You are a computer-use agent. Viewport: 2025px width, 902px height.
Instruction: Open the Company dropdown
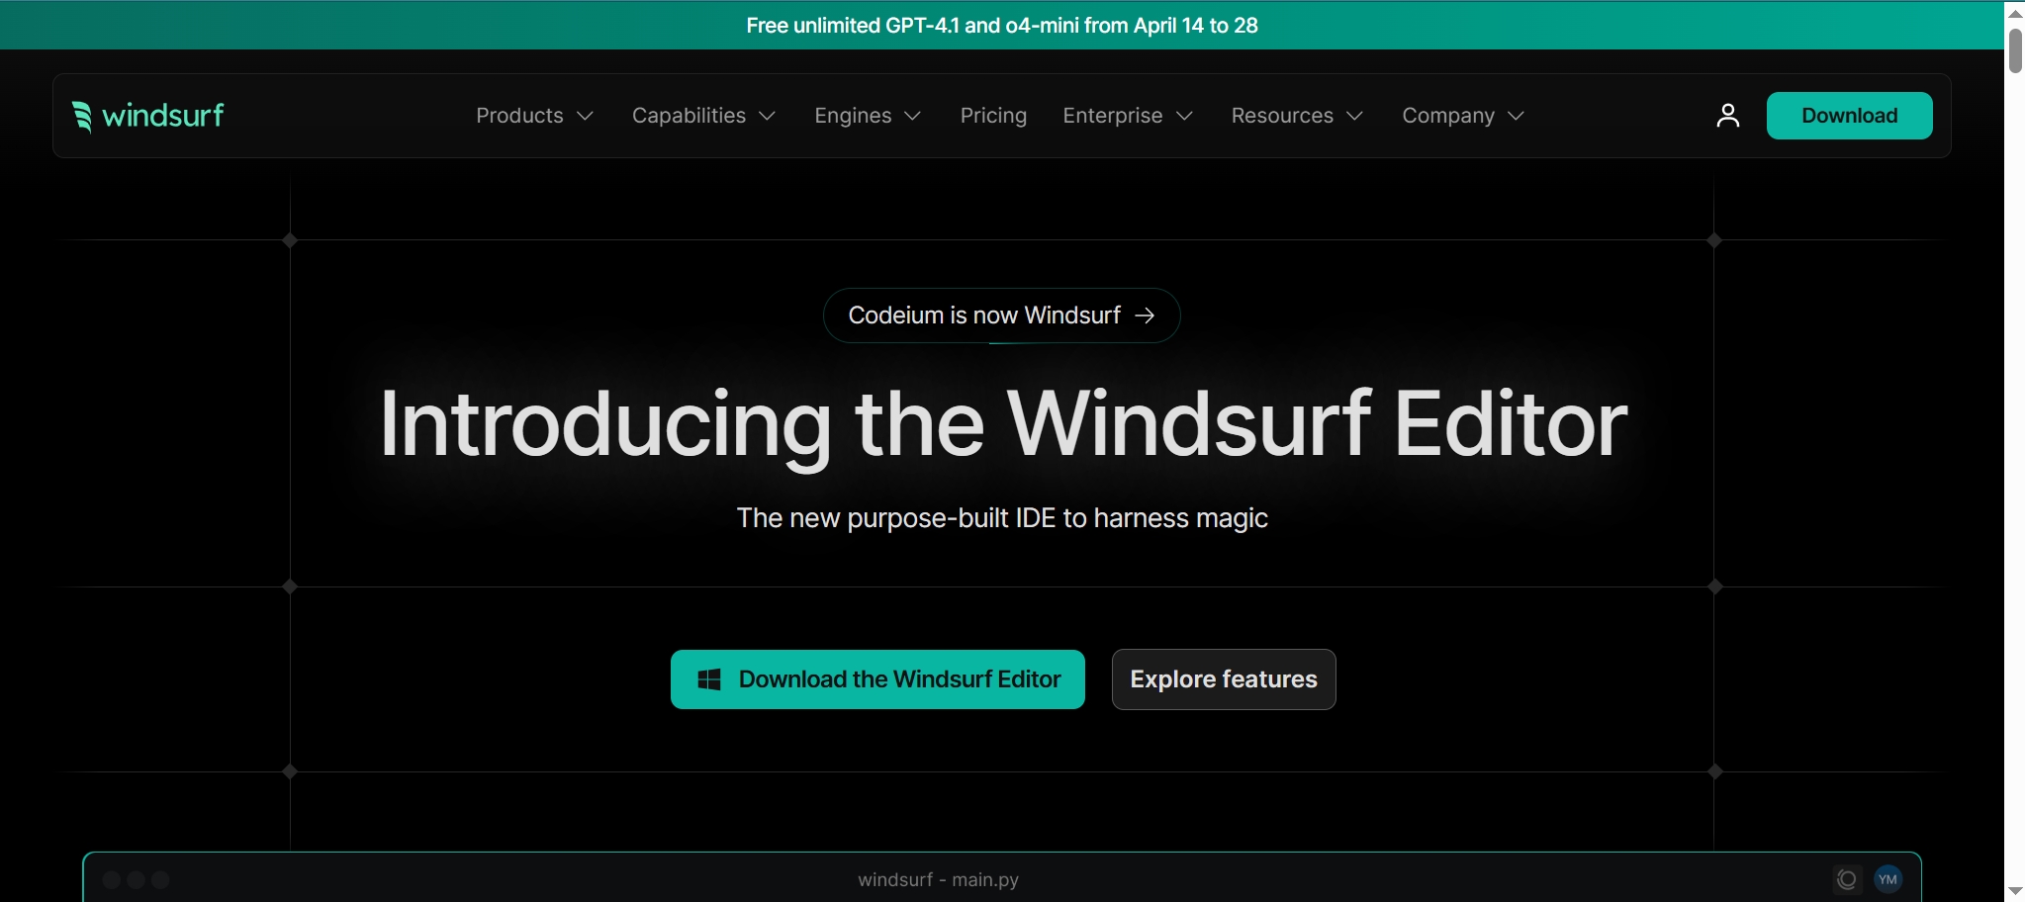coord(1463,116)
